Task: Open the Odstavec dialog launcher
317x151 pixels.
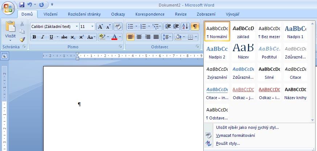Action: pyautogui.click(x=197, y=47)
